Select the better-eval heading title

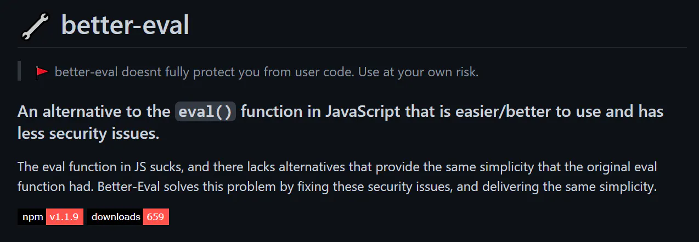[x=125, y=25]
